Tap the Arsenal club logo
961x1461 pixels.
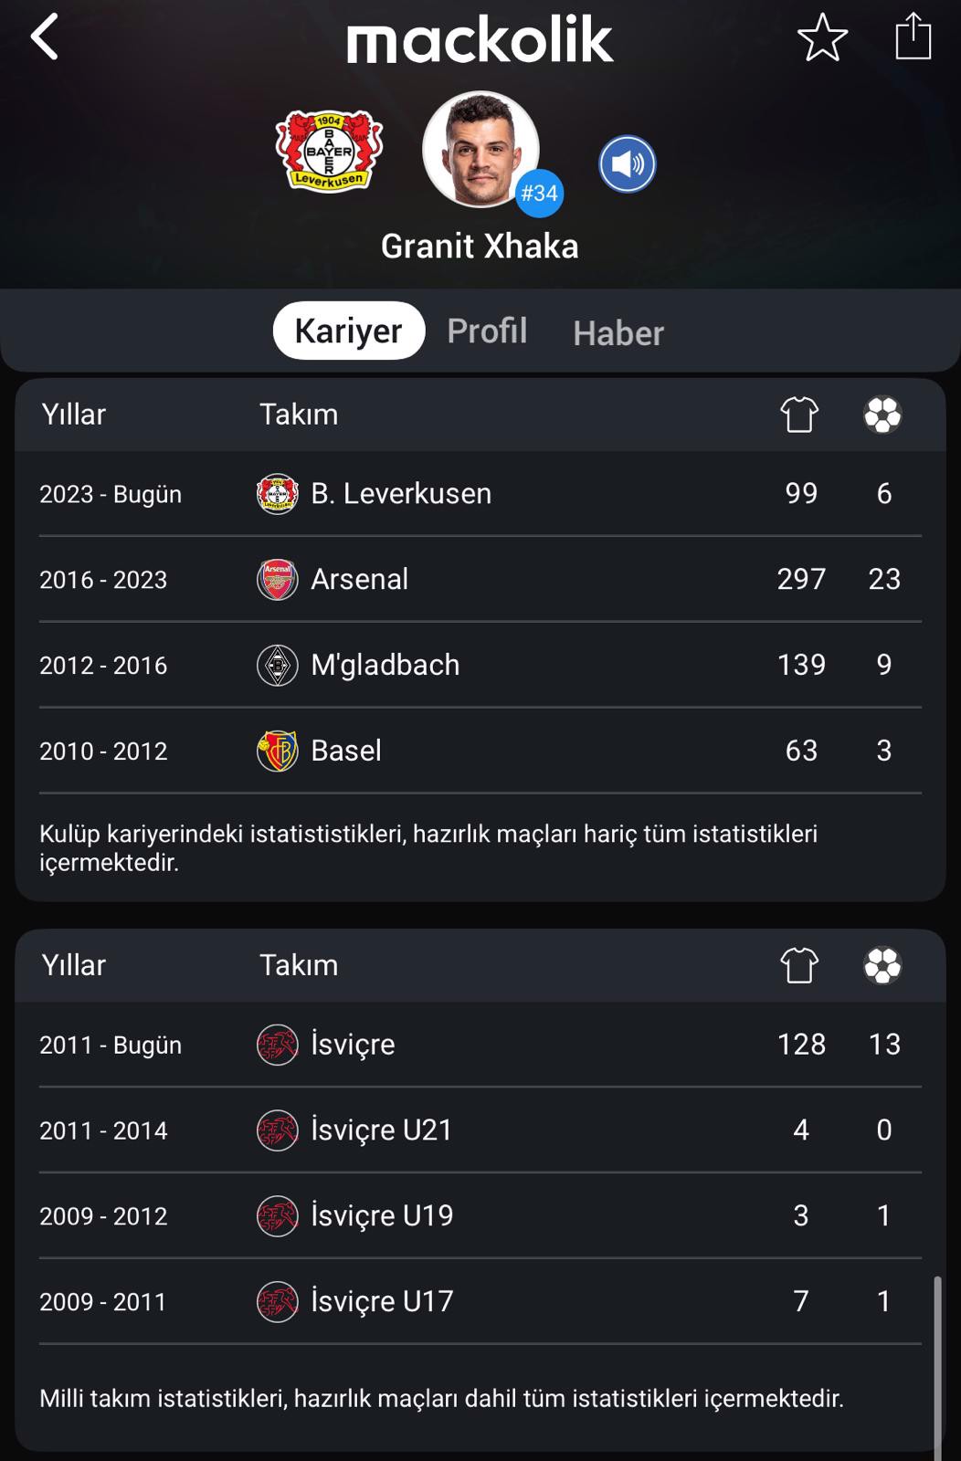[277, 580]
